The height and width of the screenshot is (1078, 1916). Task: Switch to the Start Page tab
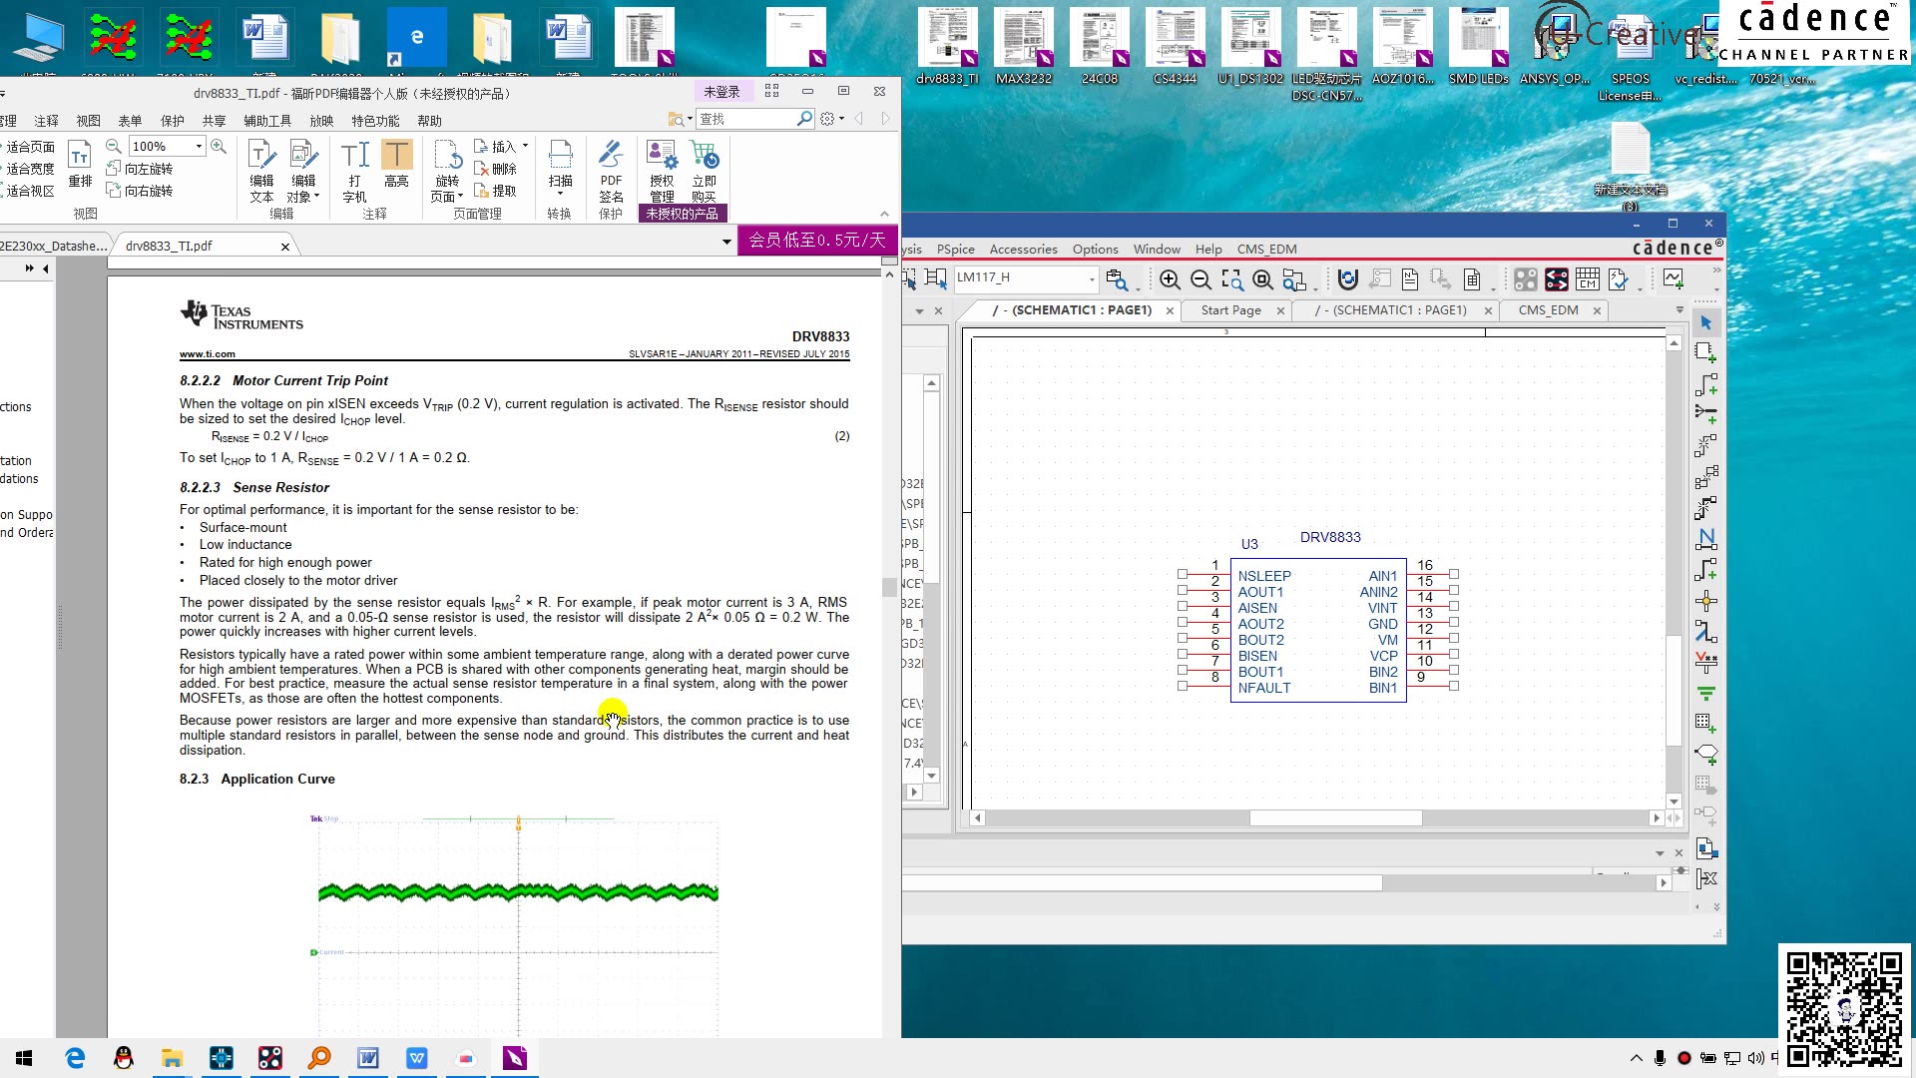click(1230, 310)
